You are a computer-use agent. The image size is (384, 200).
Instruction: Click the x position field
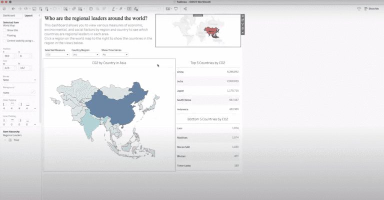tap(10, 56)
